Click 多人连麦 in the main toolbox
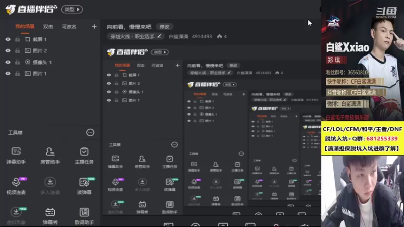This screenshot has width=404, height=227. [50, 186]
